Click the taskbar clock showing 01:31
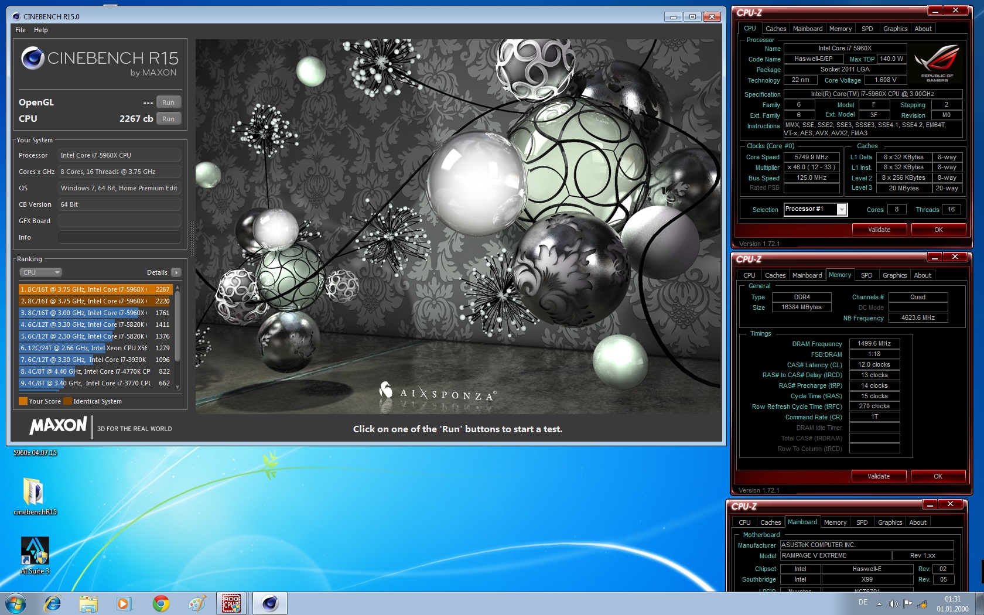Screen dimensions: 984x615 click(x=952, y=604)
